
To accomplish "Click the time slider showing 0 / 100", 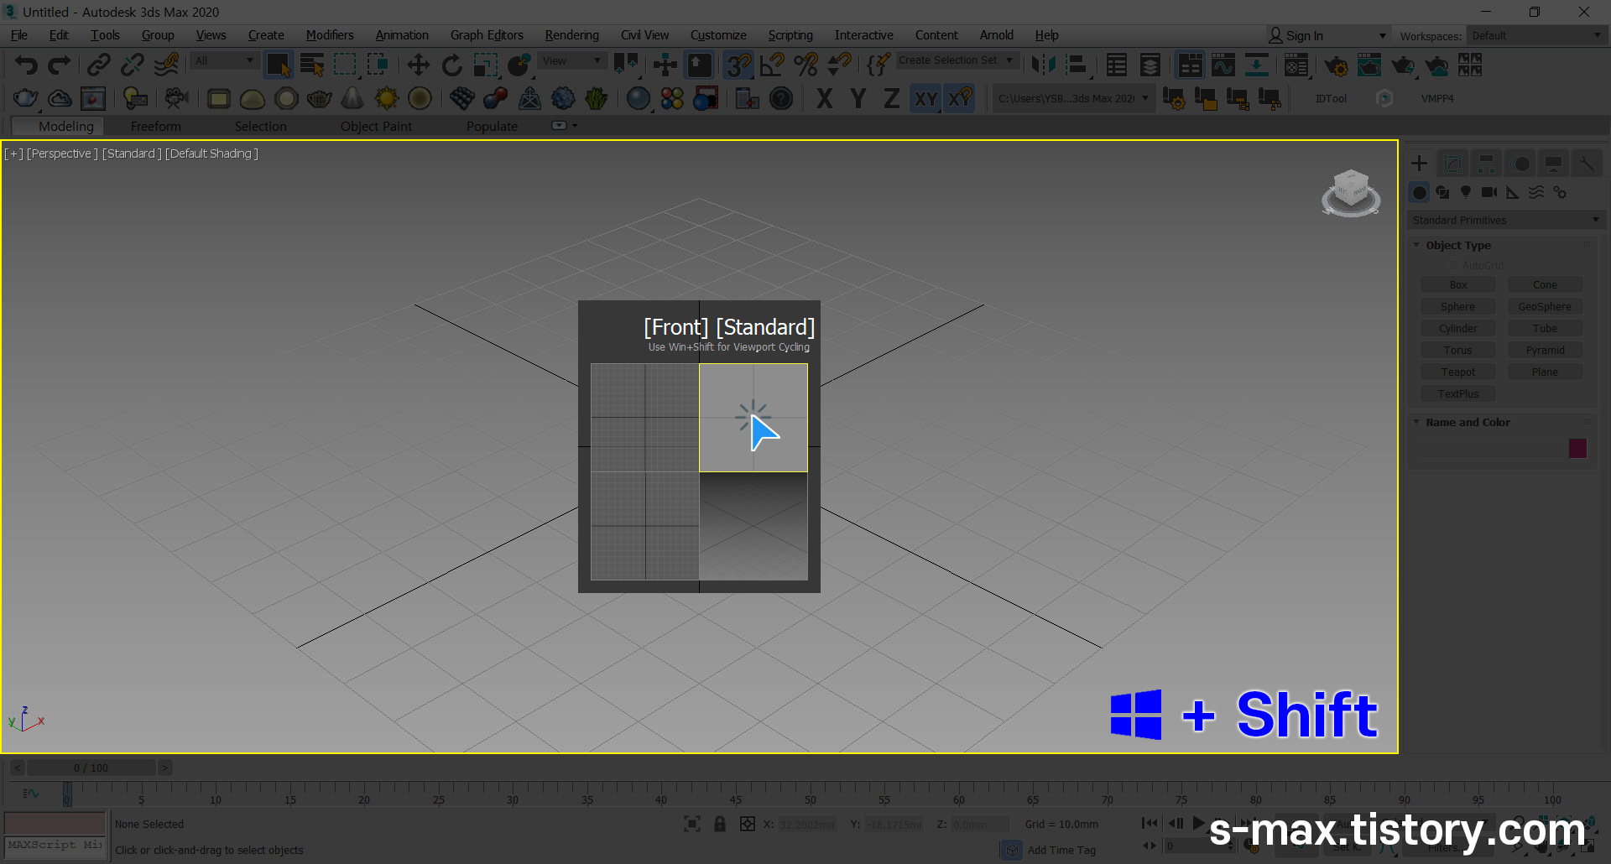I will (91, 768).
